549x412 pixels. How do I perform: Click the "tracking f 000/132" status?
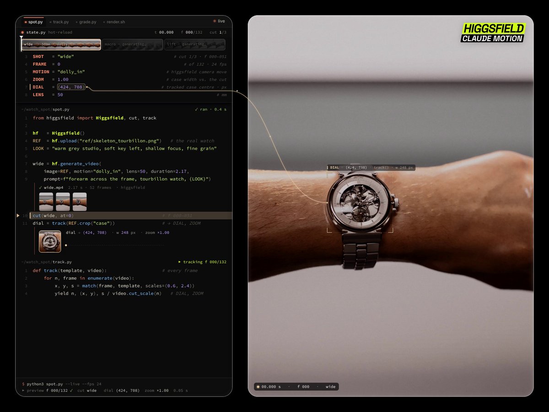pos(202,262)
